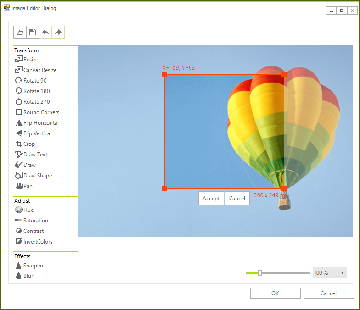The image size is (360, 310).
Task: Click the save disk icon
Action: click(x=33, y=32)
